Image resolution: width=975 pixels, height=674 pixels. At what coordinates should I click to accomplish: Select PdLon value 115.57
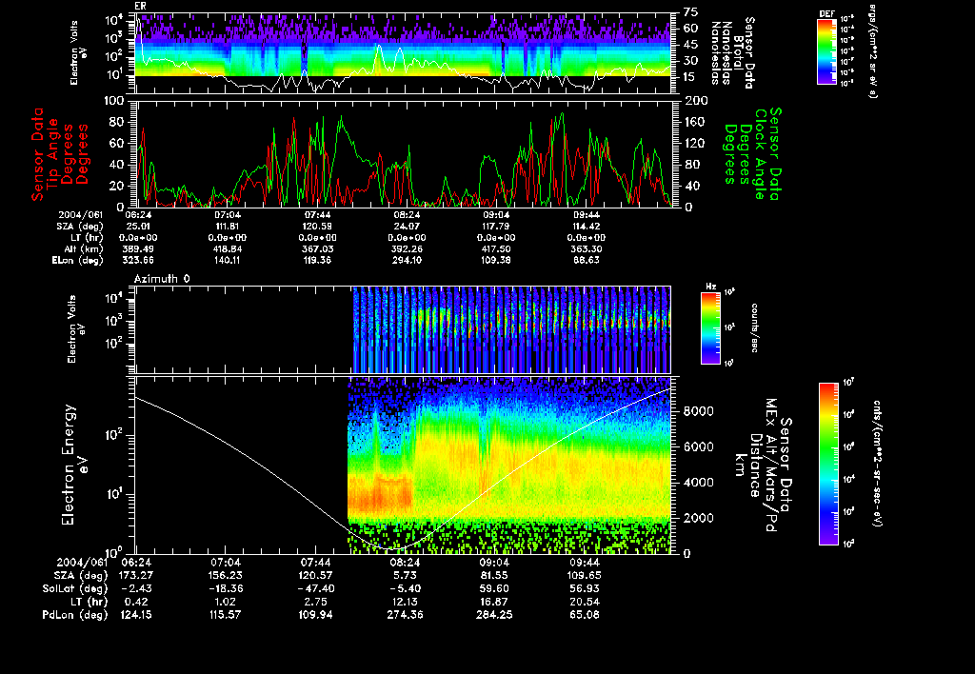pos(225,615)
